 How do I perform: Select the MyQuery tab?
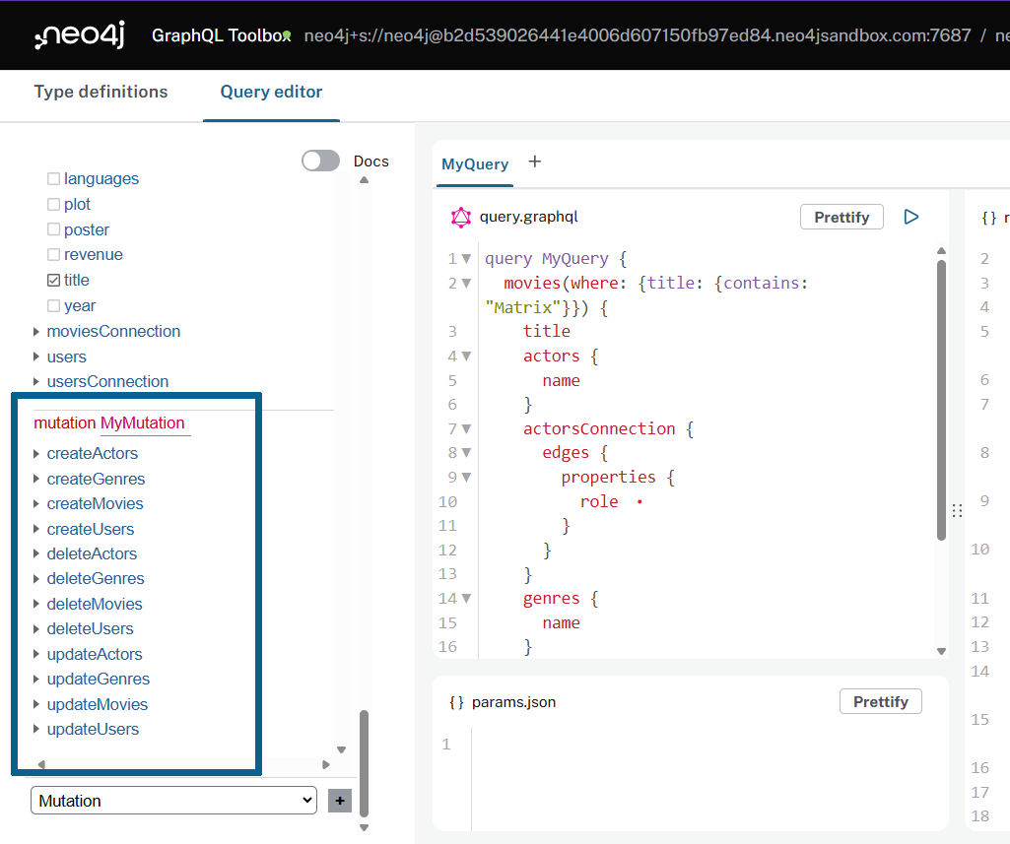coord(475,164)
